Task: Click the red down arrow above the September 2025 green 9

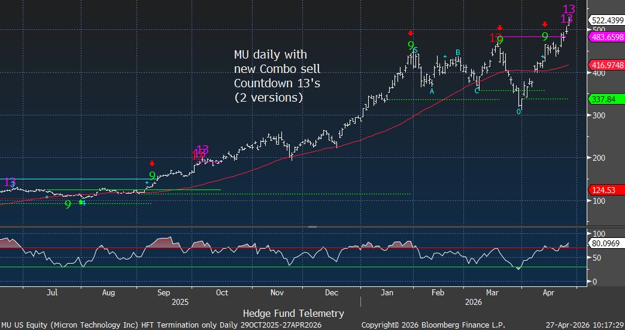Action: point(152,163)
